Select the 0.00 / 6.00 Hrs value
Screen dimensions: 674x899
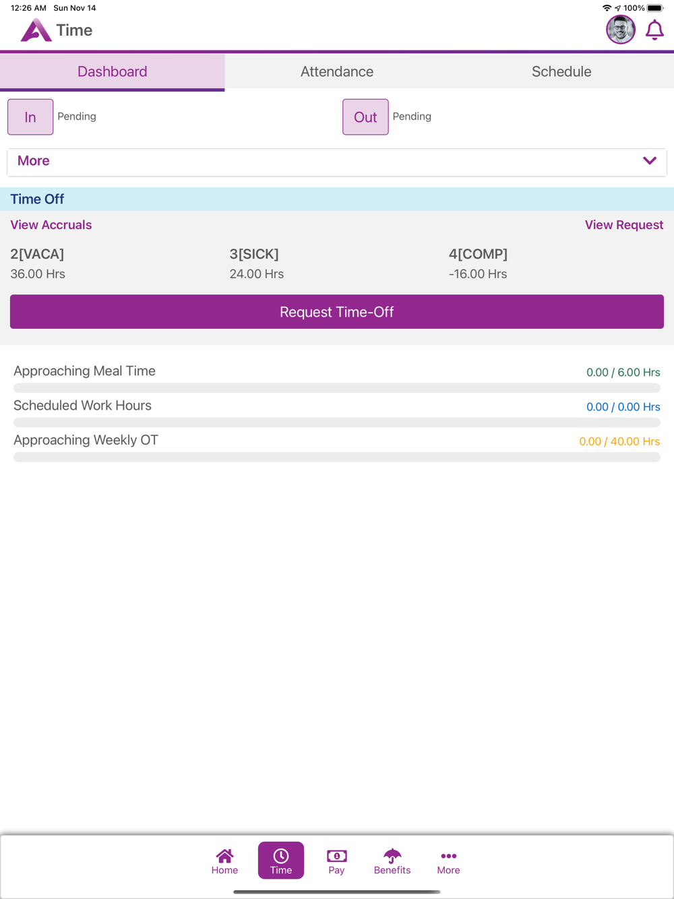pos(623,373)
